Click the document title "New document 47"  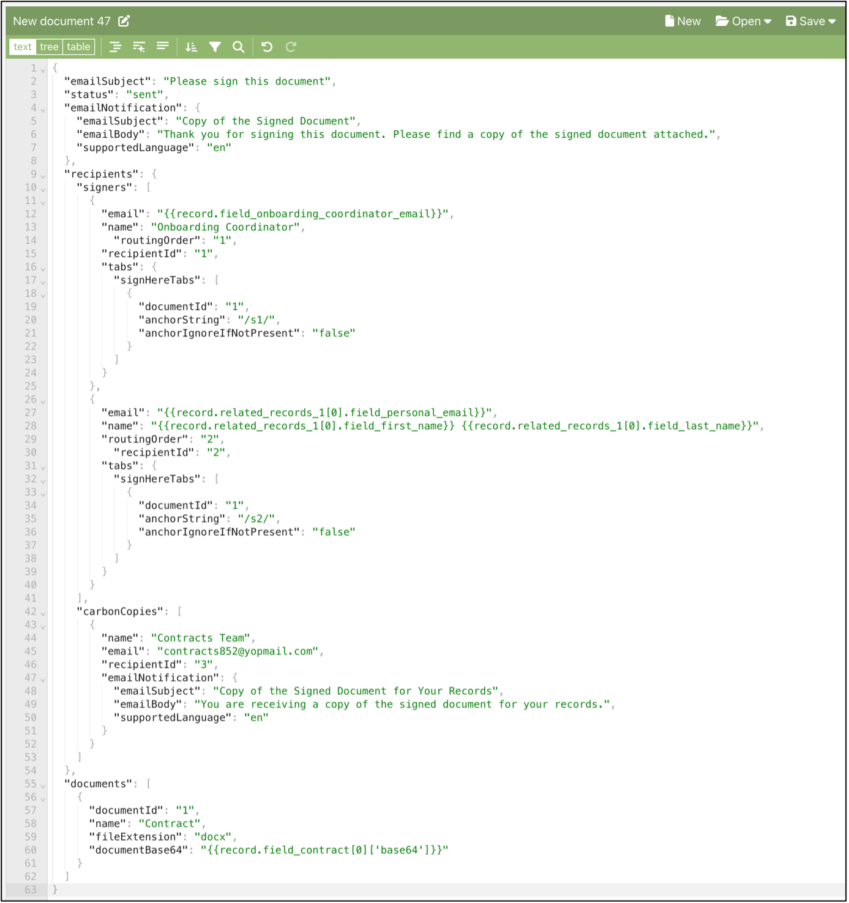62,21
